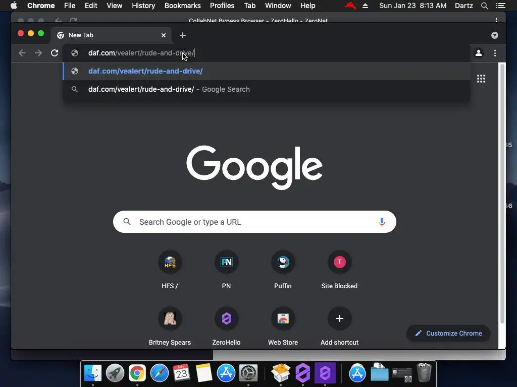
Task: Open the Site Blocked shortcut
Action: (339, 270)
